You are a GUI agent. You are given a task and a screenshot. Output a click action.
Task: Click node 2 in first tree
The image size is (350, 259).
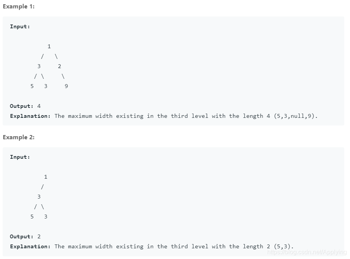[59, 66]
